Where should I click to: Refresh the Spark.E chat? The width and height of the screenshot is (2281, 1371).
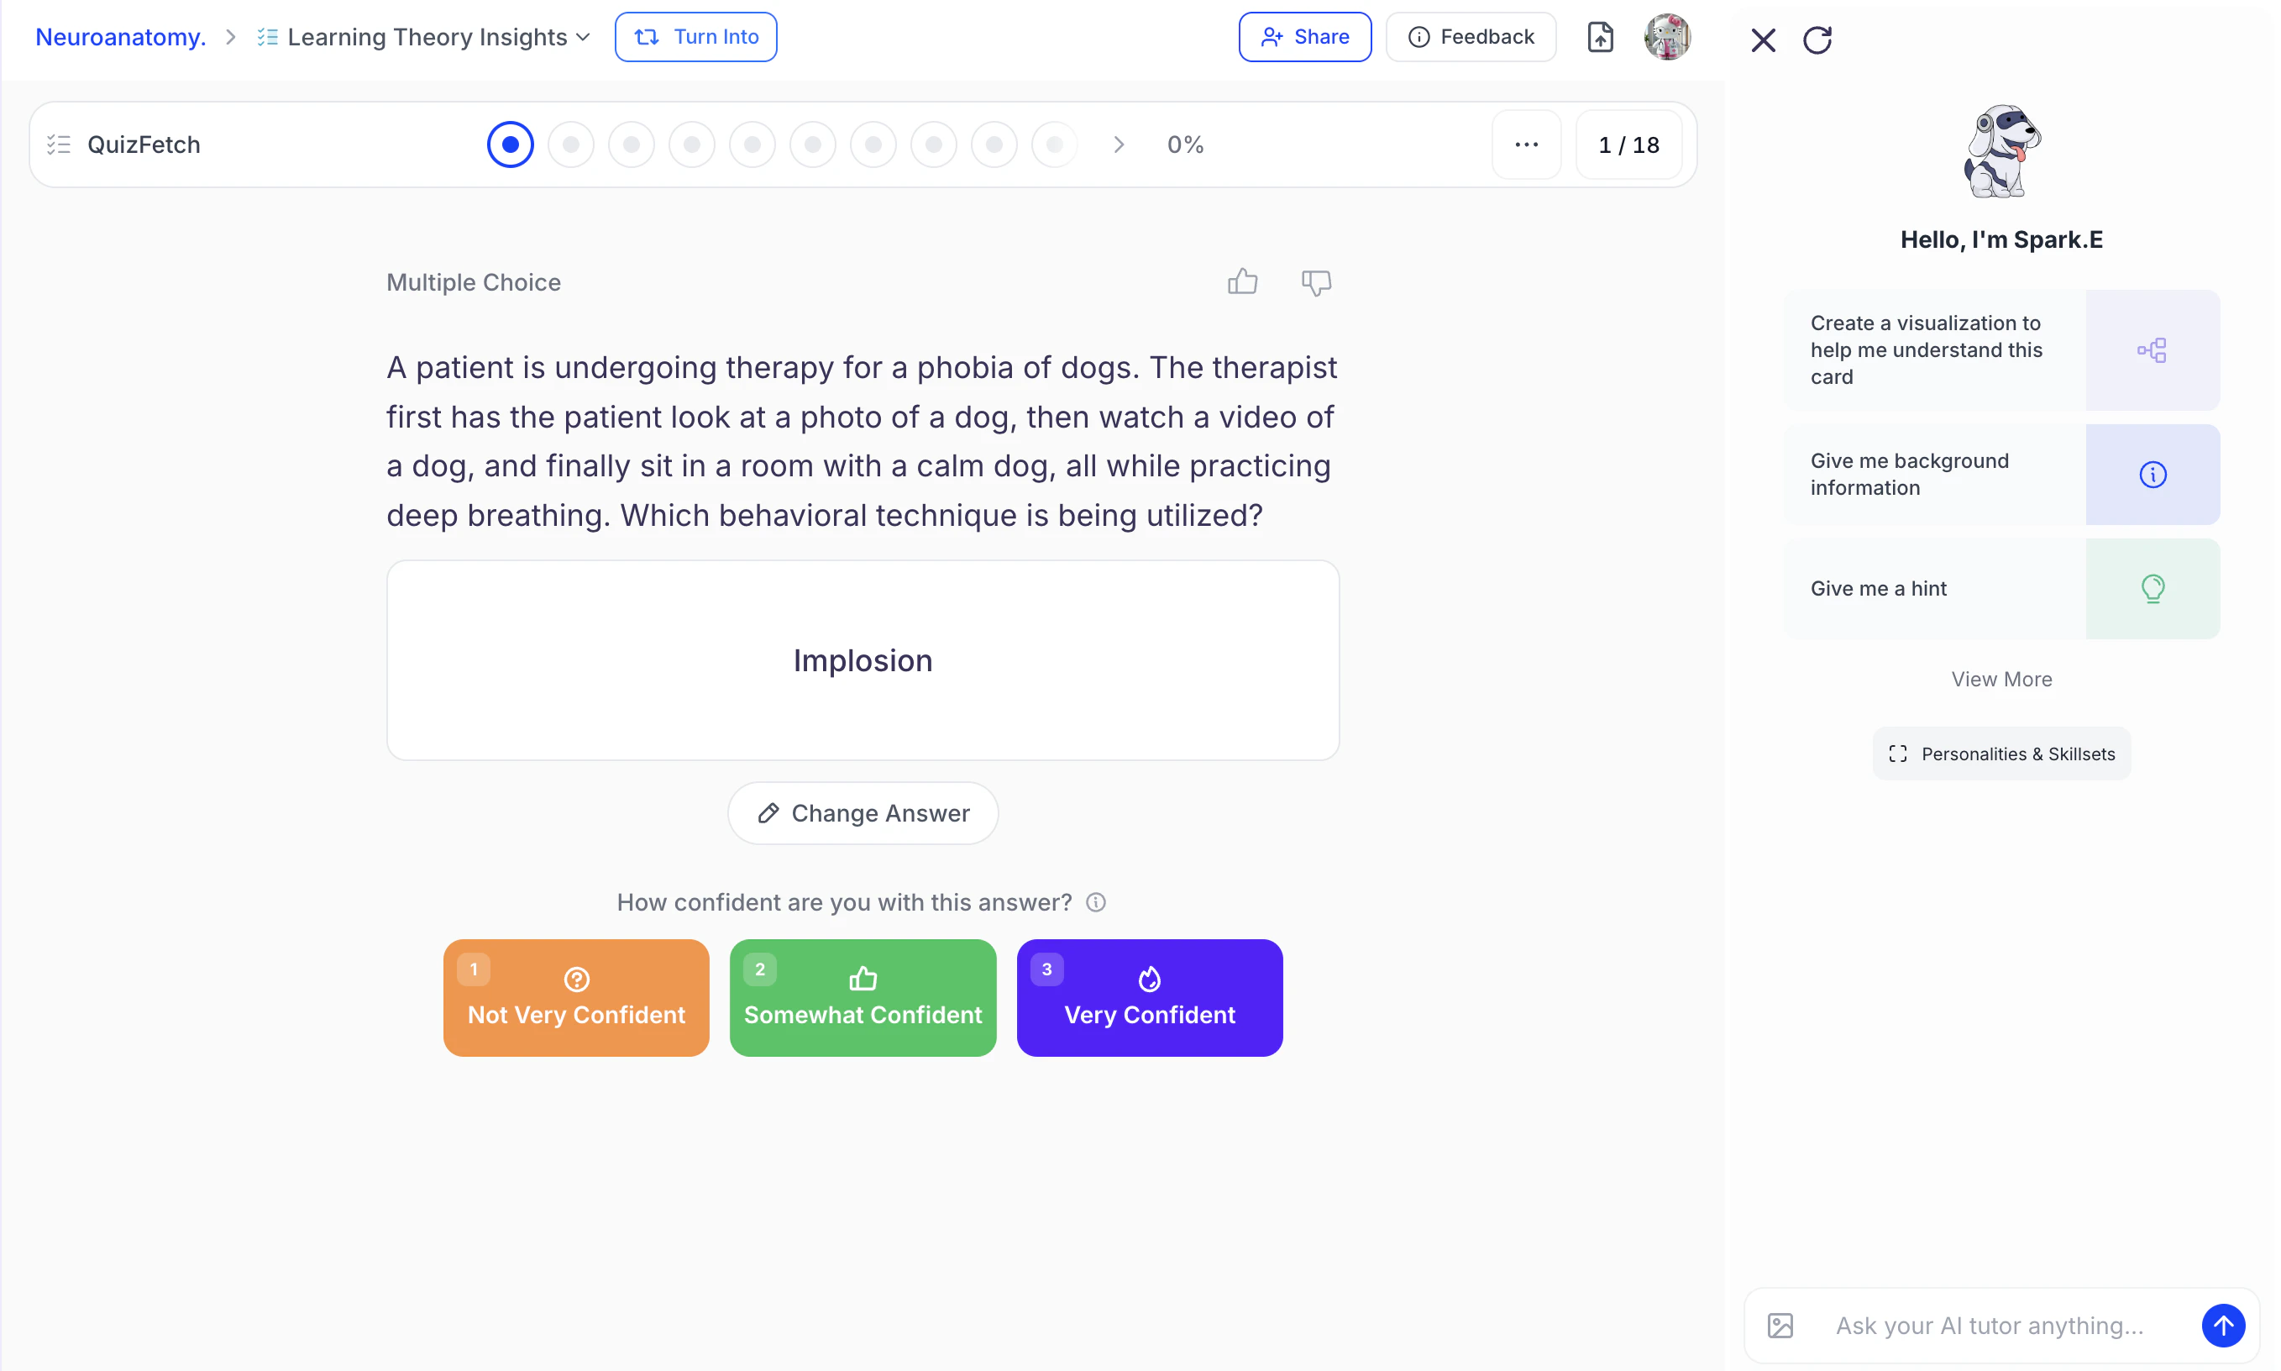pyautogui.click(x=1817, y=39)
